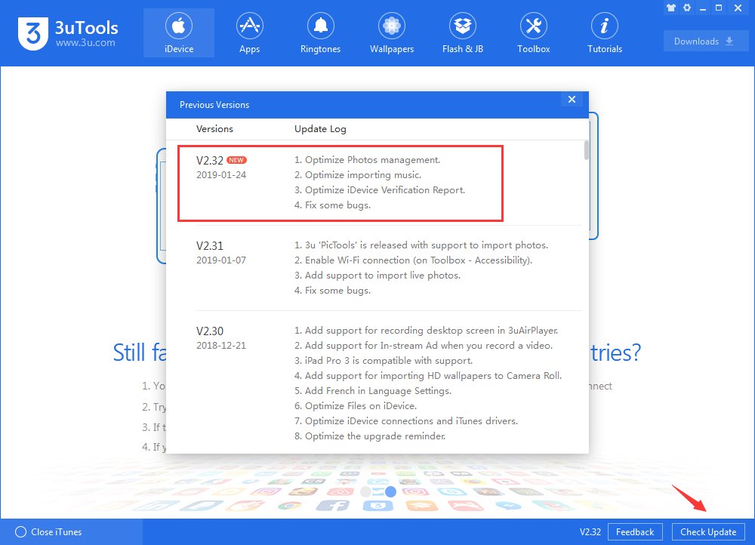This screenshot has width=755, height=545.
Task: Click 'Optimize importing music' line
Action: (358, 175)
